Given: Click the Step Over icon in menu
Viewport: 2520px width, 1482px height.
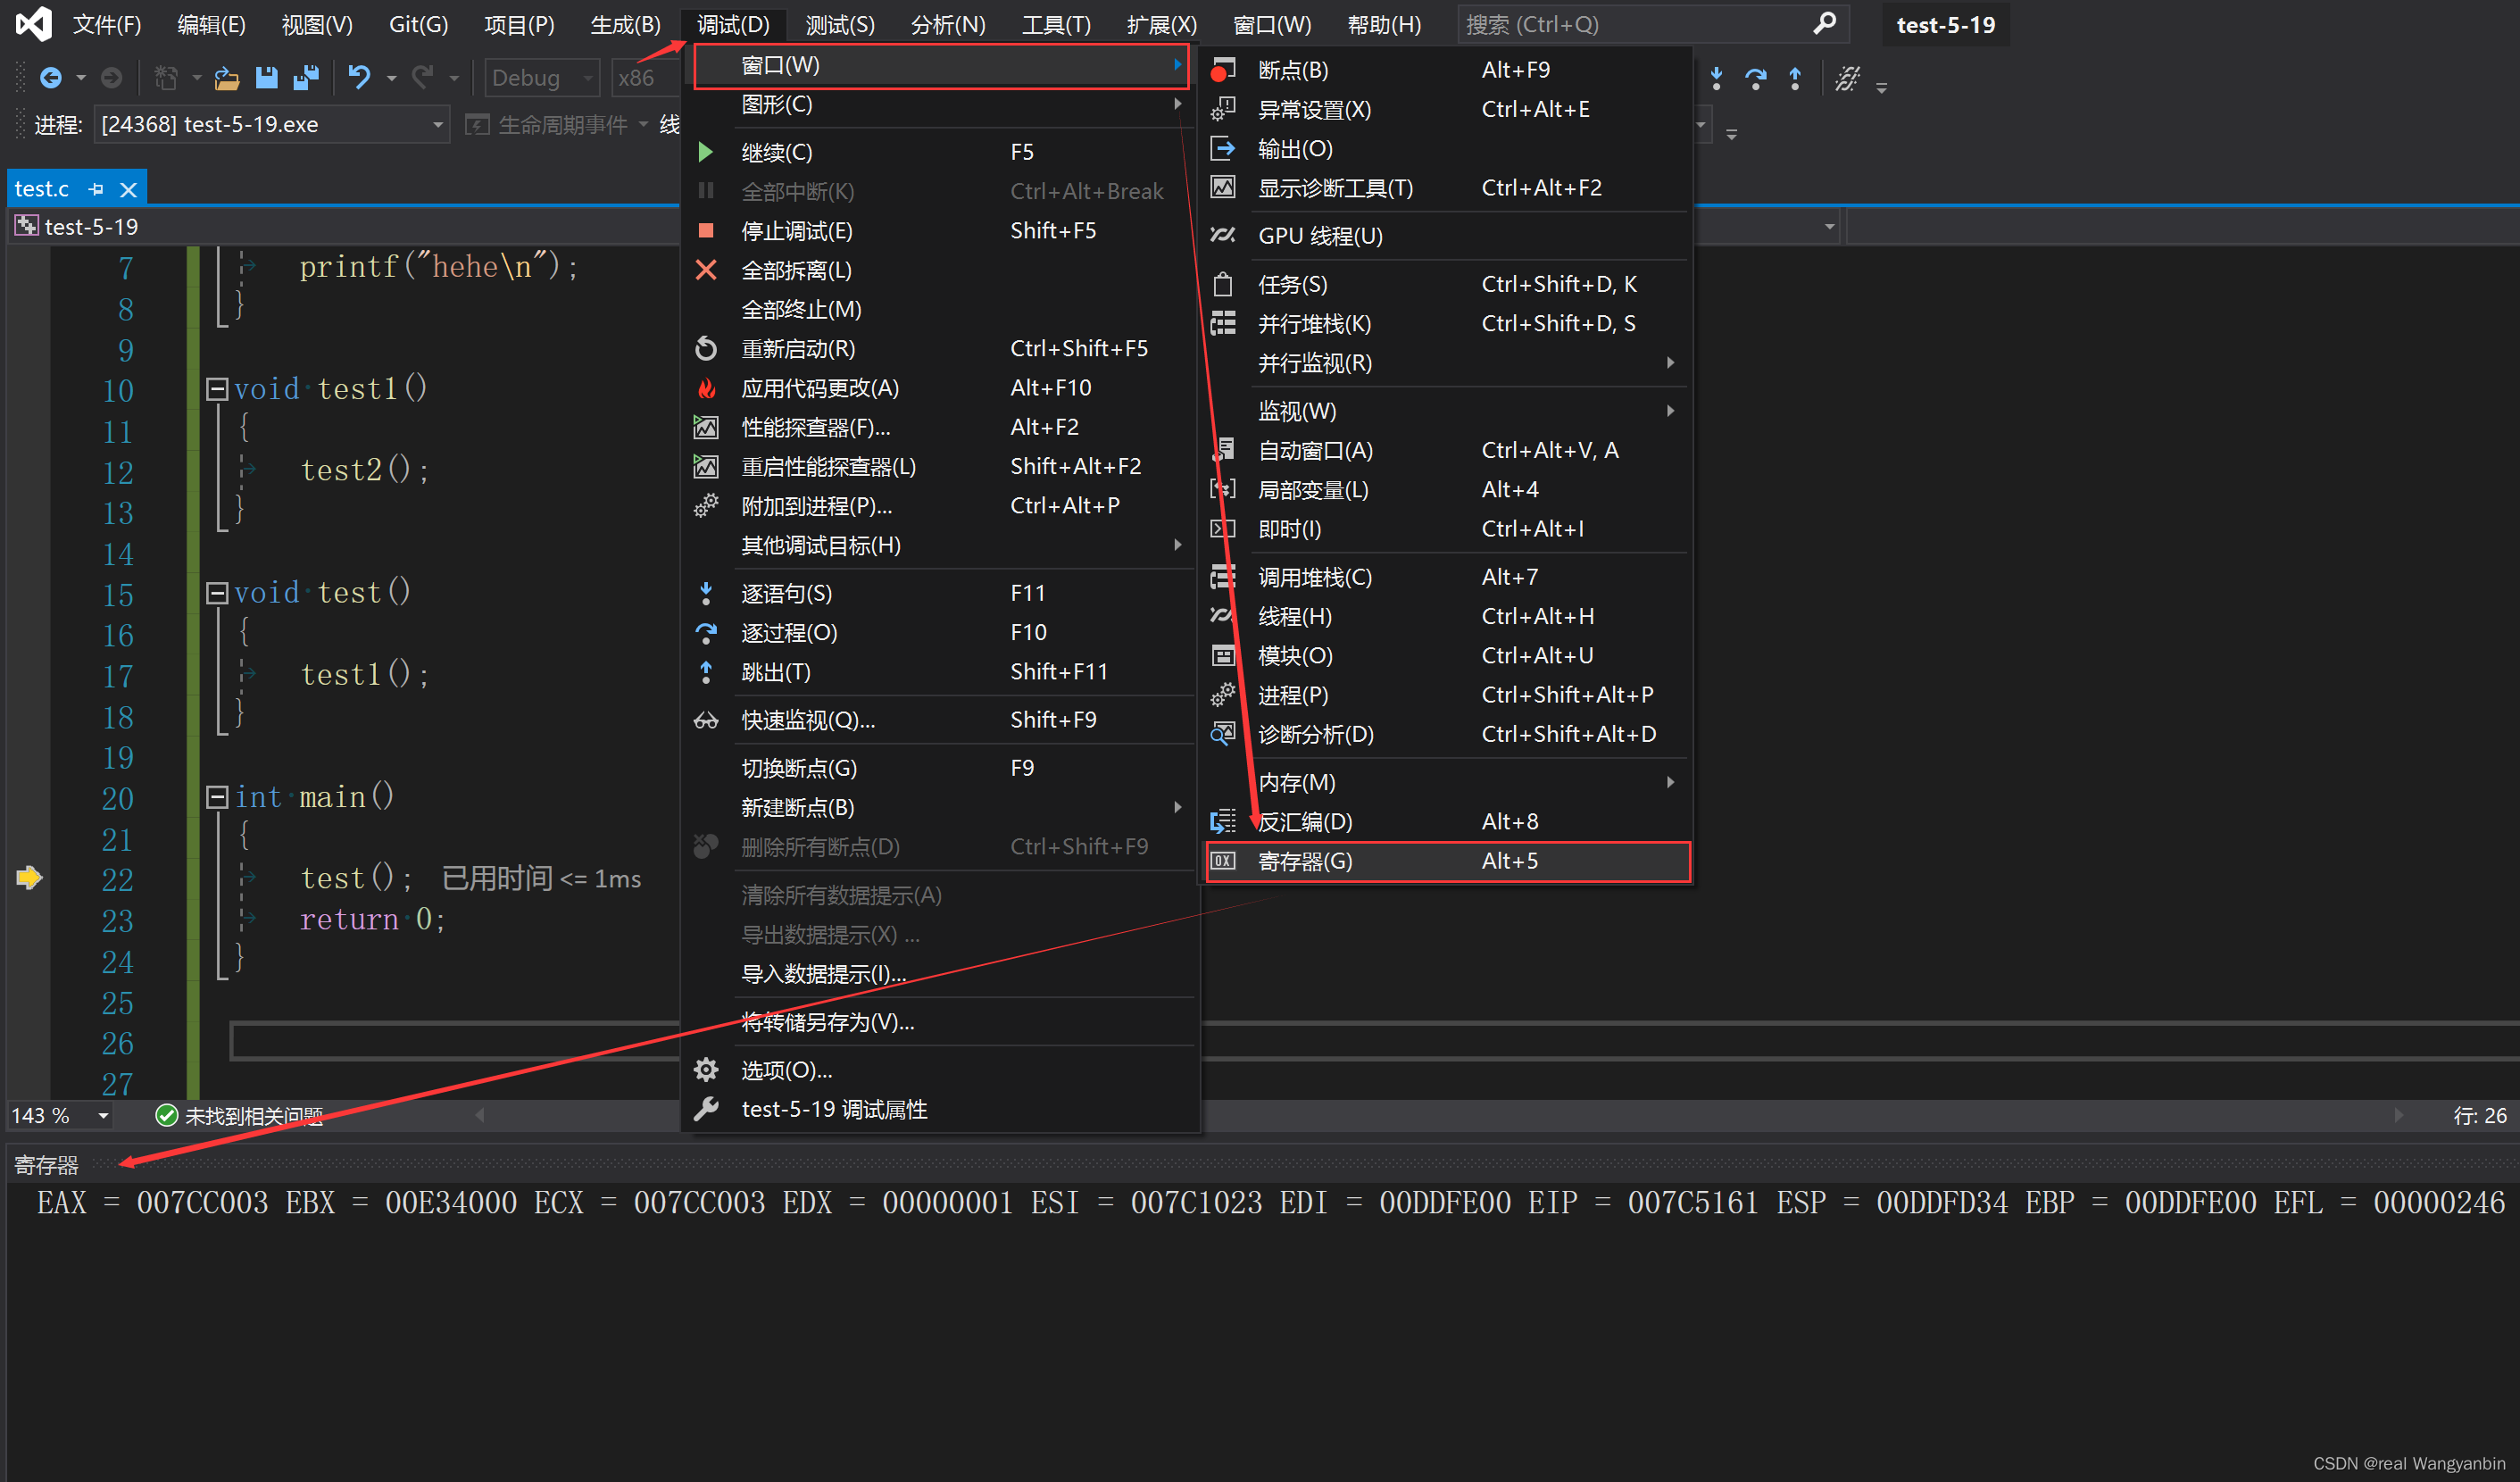Looking at the screenshot, I should click(x=706, y=633).
